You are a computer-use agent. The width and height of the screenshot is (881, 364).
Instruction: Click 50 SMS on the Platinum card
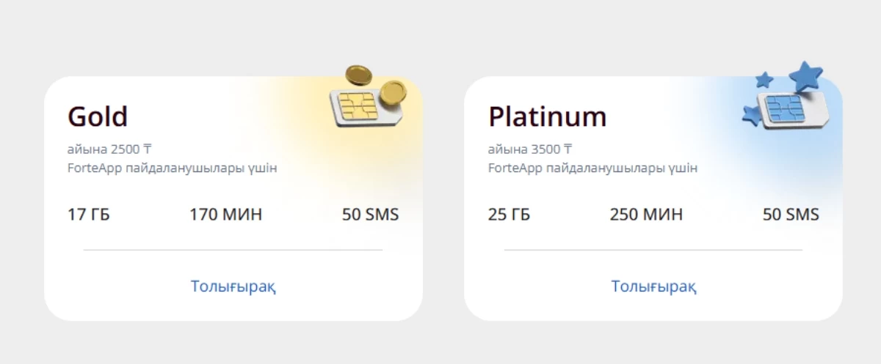point(791,215)
